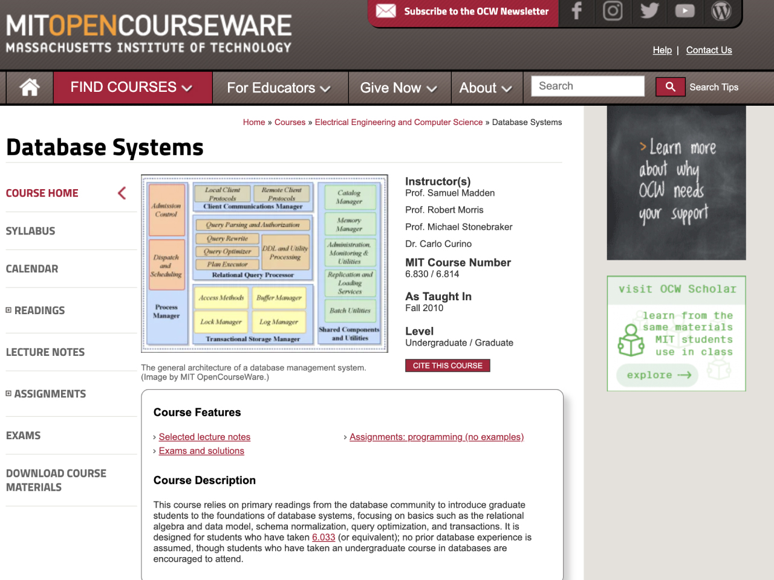Click instructor name Prof. Samuel Madden
Viewport: 774px width, 580px height.
pos(450,193)
